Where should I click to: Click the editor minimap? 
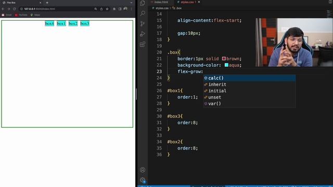329,14
